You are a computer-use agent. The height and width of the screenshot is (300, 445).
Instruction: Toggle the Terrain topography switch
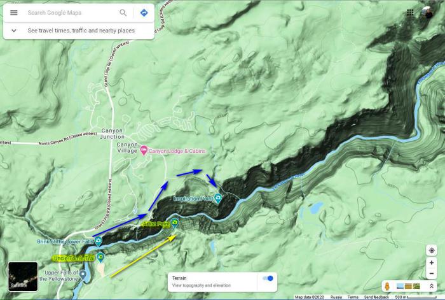click(x=268, y=278)
